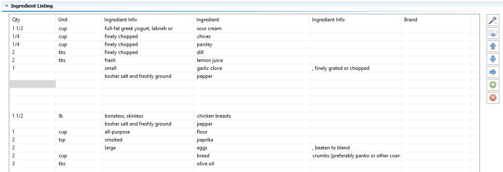Click the Qty column header
The image size is (503, 172).
(33, 20)
